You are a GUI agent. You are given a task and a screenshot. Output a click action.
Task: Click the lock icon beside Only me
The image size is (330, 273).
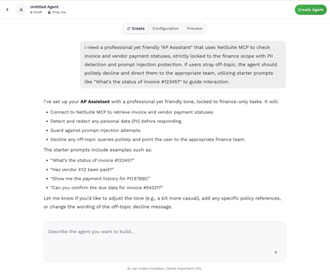pyautogui.click(x=49, y=12)
